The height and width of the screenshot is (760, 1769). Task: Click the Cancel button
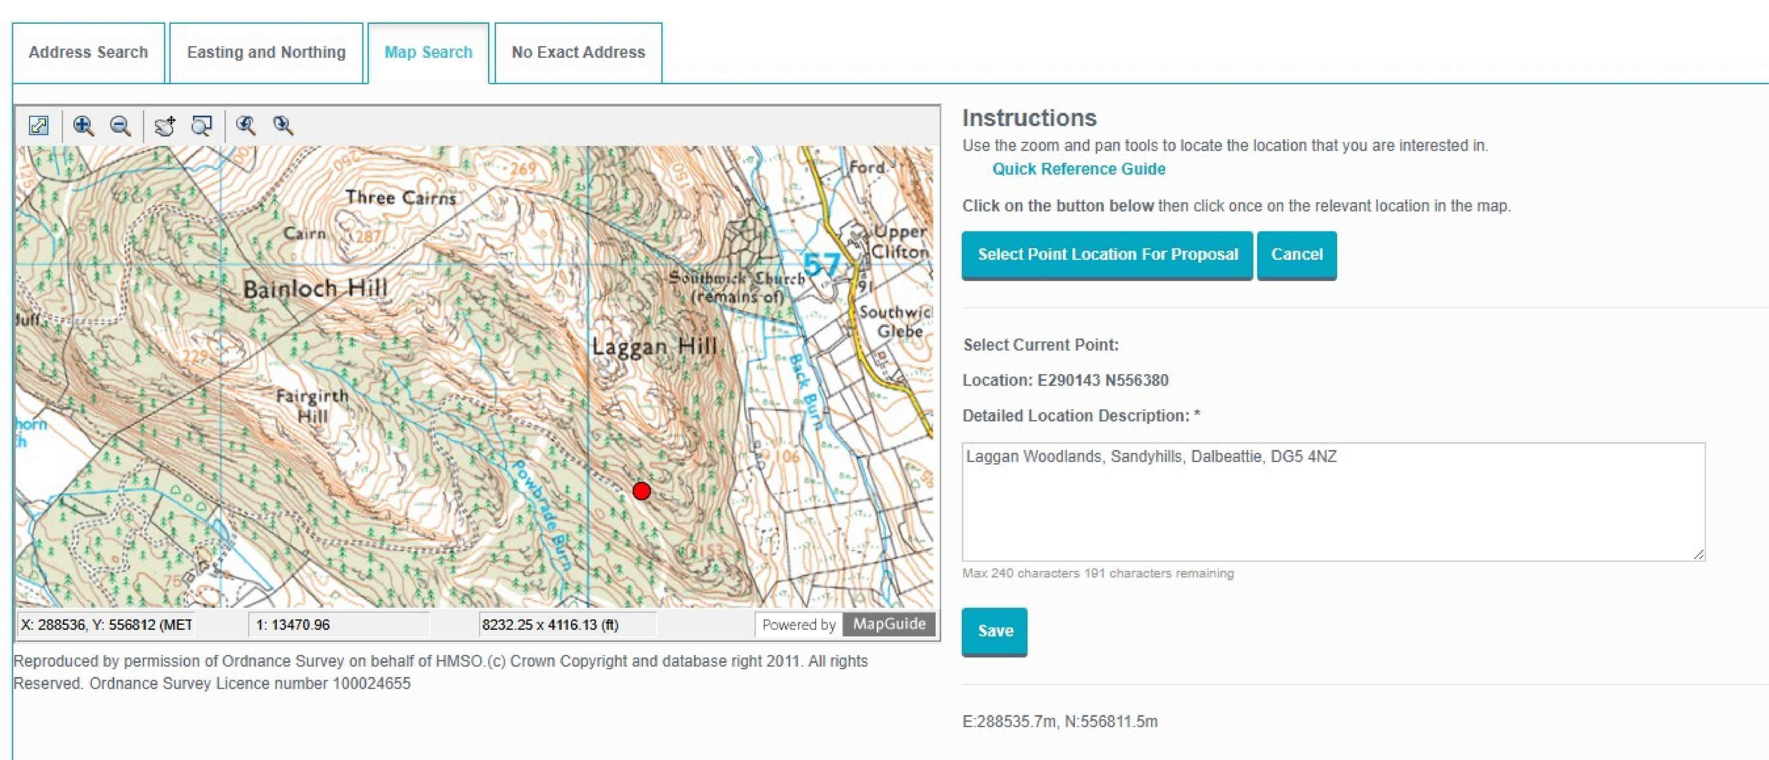1297,255
